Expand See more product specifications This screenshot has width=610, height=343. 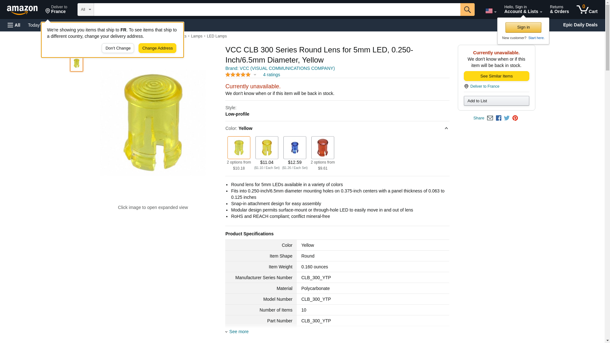tap(239, 332)
